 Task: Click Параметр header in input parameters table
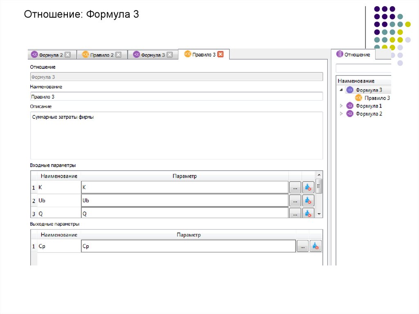point(185,176)
